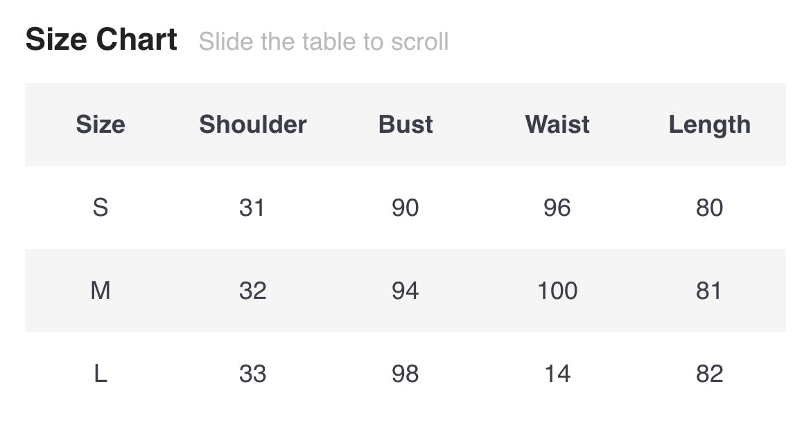
Task: Click bust value 90 for size S
Action: 405,208
